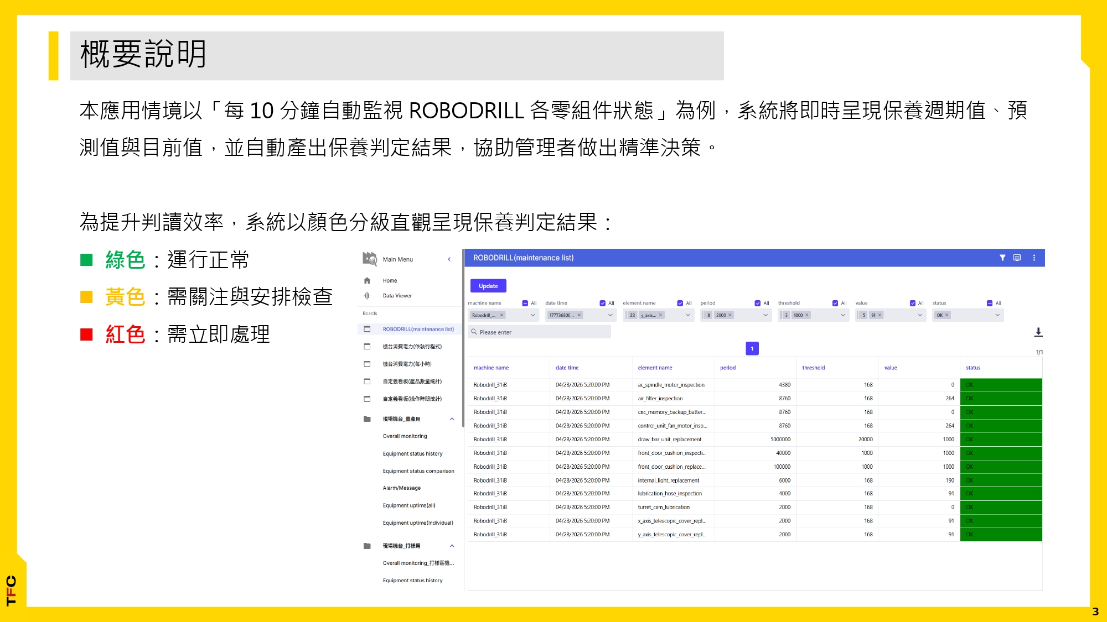Open the period filter dropdown arrow
1107x622 pixels.
click(765, 315)
